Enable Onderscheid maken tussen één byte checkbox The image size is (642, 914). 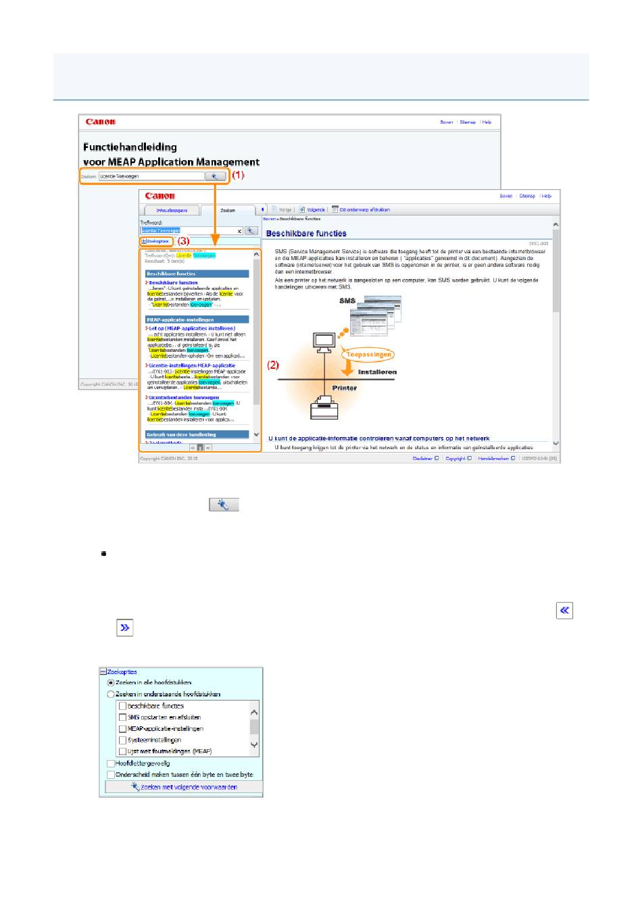pyautogui.click(x=111, y=775)
